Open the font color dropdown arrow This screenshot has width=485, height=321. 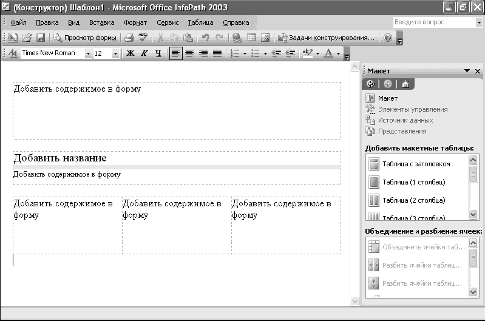coord(338,53)
